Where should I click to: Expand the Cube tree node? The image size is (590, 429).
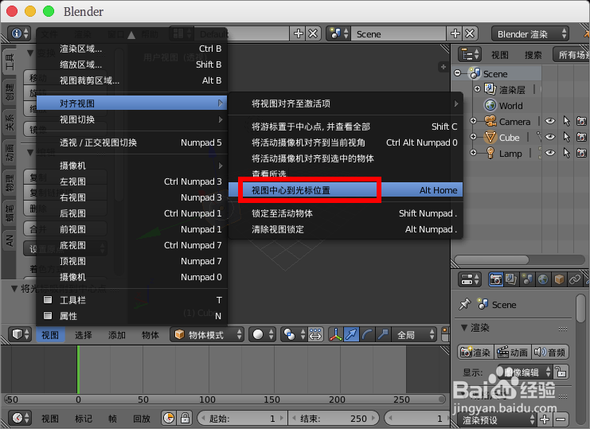(x=474, y=137)
